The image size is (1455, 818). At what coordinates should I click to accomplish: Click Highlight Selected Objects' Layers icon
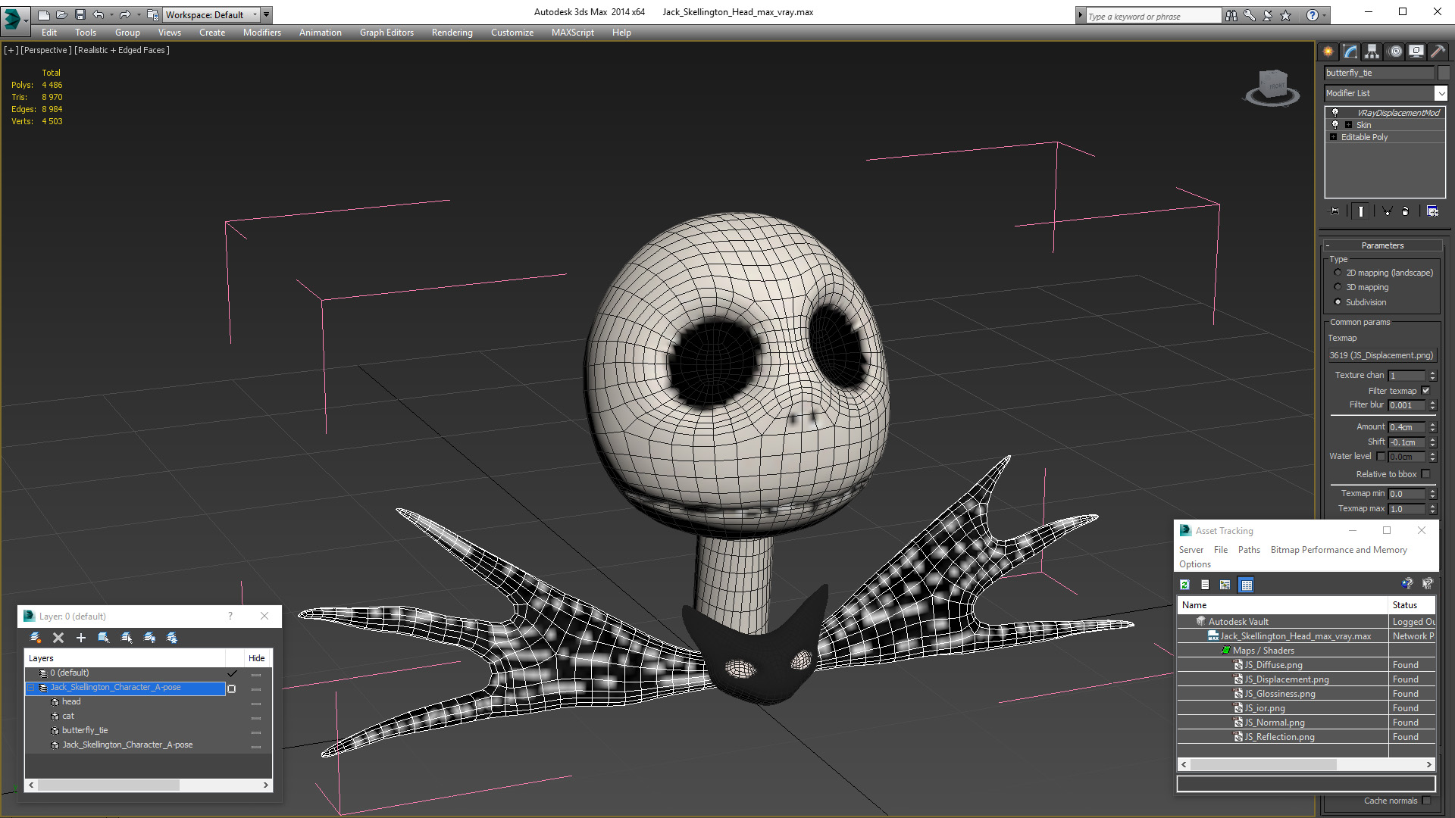[127, 638]
